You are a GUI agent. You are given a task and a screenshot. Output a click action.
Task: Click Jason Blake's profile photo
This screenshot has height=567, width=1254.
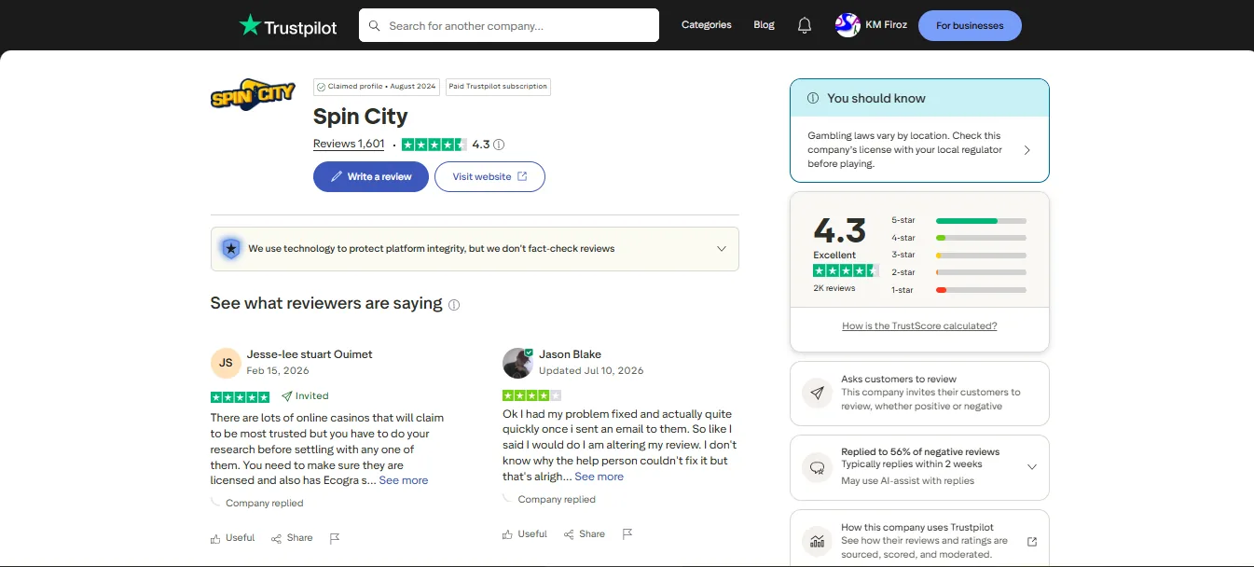tap(517, 363)
